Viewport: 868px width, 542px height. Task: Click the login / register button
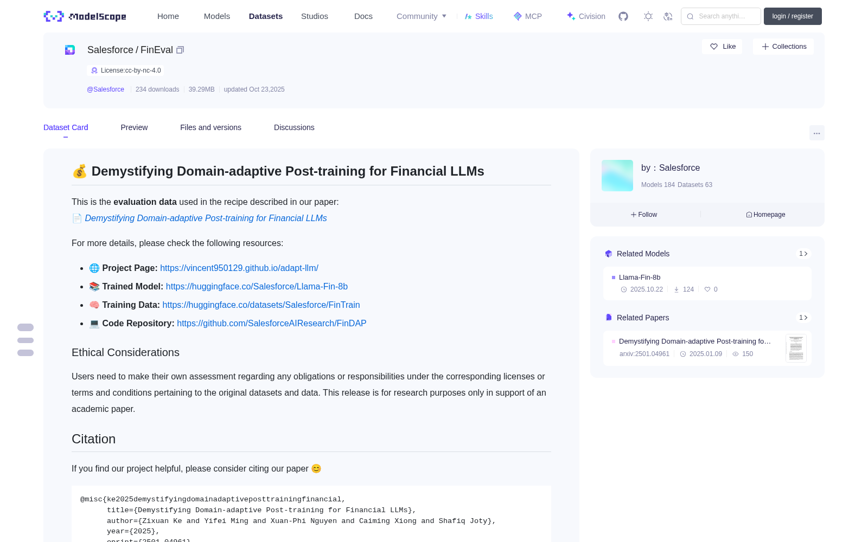point(793,16)
